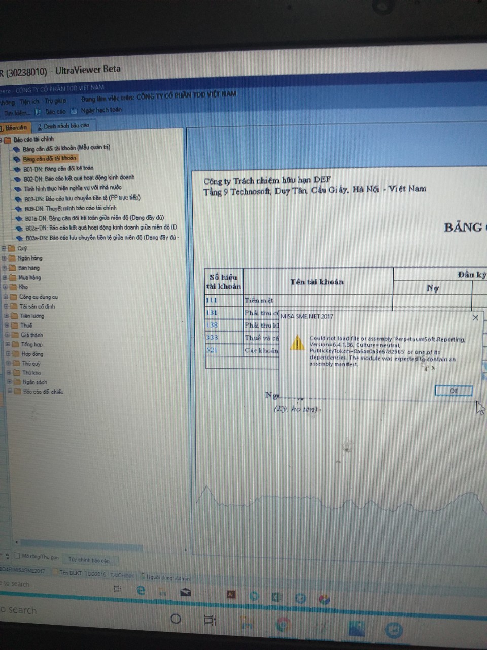This screenshot has height=650, width=487.
Task: Expand the Ngân hàng folder
Action: coord(4,258)
